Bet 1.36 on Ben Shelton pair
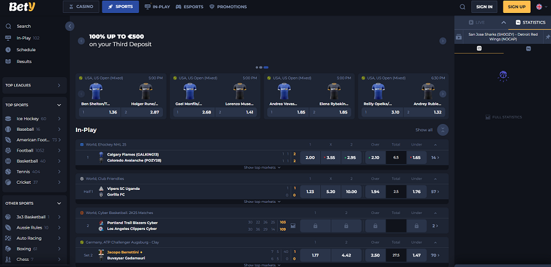Screen dimensions: 551x267 tap(100, 112)
